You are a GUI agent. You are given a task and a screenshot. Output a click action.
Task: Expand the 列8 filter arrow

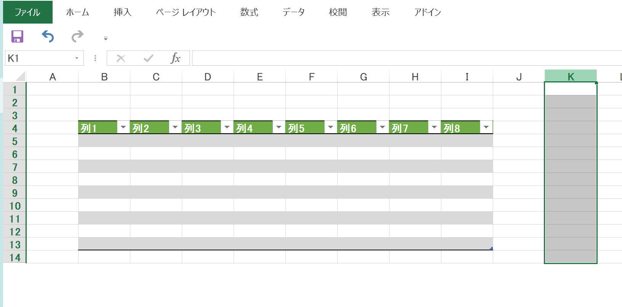tap(486, 127)
